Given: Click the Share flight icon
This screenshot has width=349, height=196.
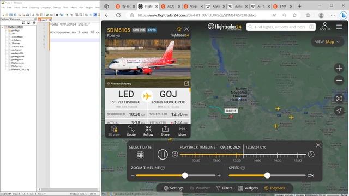Looking at the screenshot, I should coord(165,131).
